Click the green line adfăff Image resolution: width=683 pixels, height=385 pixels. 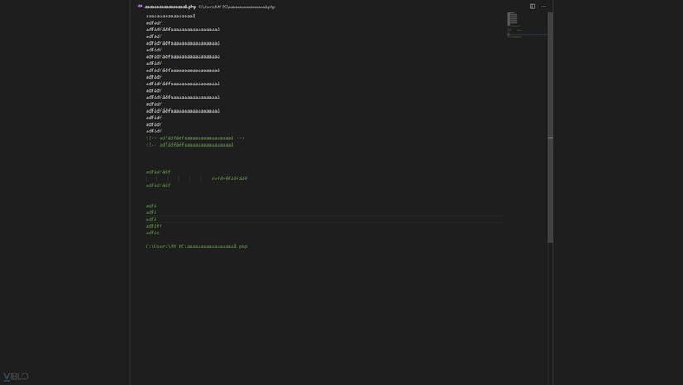coord(154,226)
